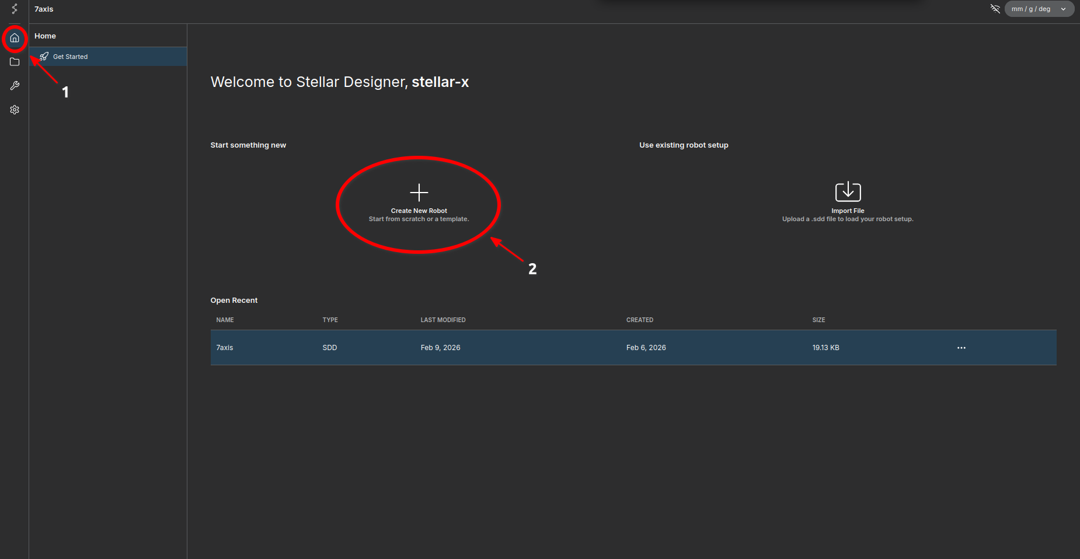Viewport: 1080px width, 559px height.
Task: Click the 19.13 KB size cell
Action: point(825,348)
